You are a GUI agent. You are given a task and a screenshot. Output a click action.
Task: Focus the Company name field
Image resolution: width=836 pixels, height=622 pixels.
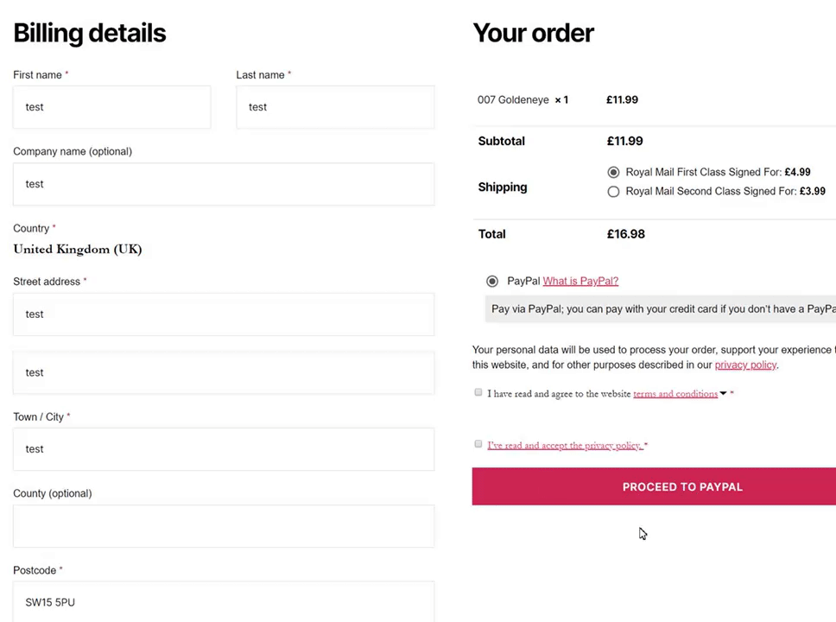pyautogui.click(x=224, y=184)
